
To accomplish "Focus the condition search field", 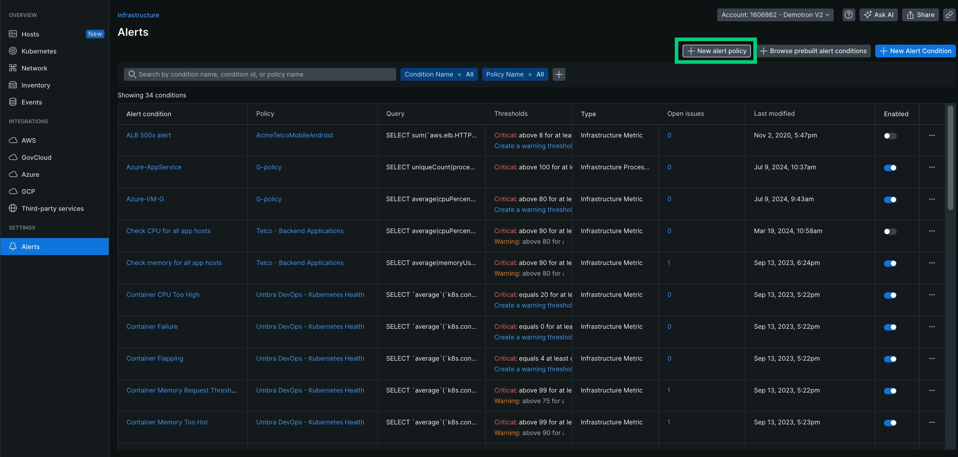I will point(260,74).
